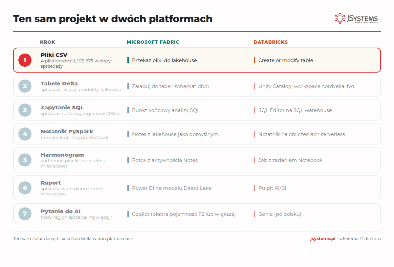Click the JSystems logo
This screenshot has width=394, height=267.
click(356, 18)
